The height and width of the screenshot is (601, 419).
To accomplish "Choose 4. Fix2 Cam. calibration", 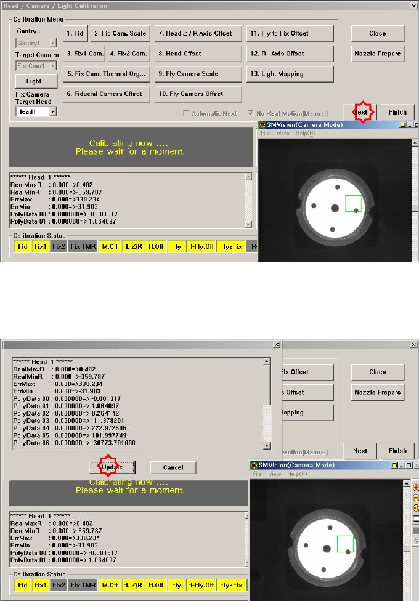I will 129,54.
